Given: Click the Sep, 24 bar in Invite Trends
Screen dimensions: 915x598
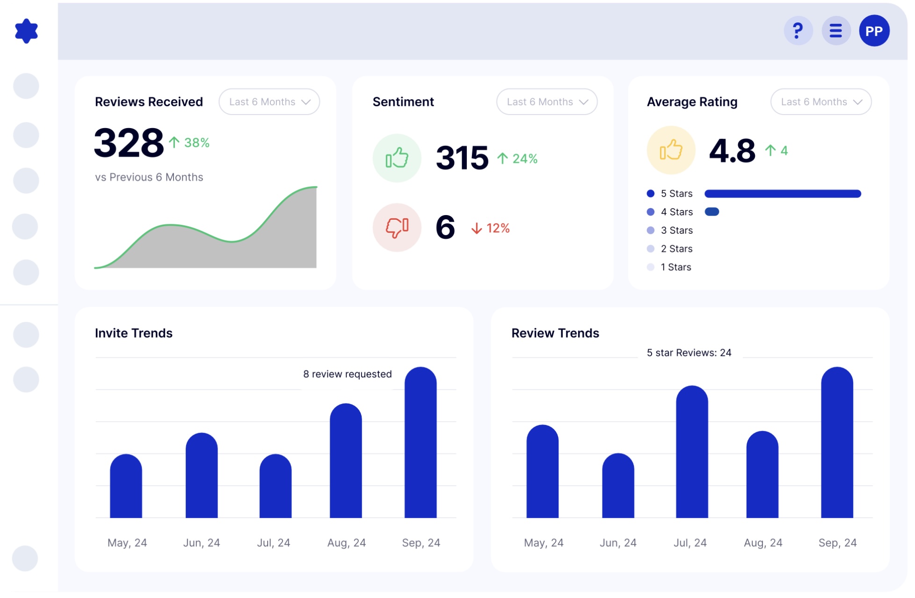Looking at the screenshot, I should pyautogui.click(x=420, y=442).
